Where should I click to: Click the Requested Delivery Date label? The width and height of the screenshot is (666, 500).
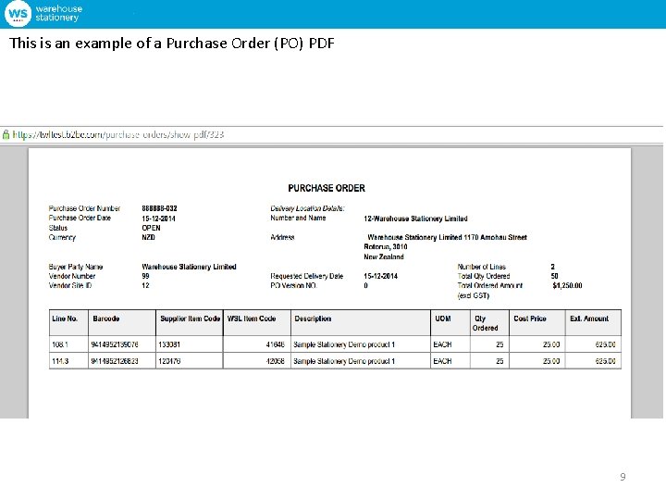click(307, 276)
